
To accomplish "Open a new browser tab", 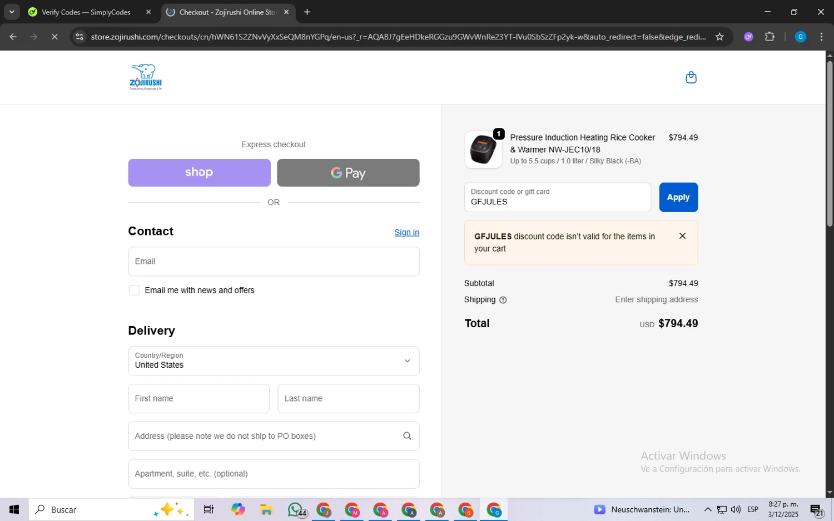I will pyautogui.click(x=307, y=12).
